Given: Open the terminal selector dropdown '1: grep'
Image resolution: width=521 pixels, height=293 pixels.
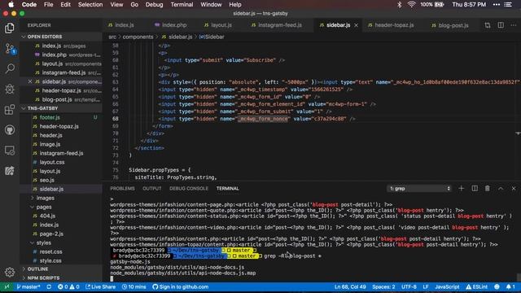Looking at the screenshot, I should click(419, 188).
